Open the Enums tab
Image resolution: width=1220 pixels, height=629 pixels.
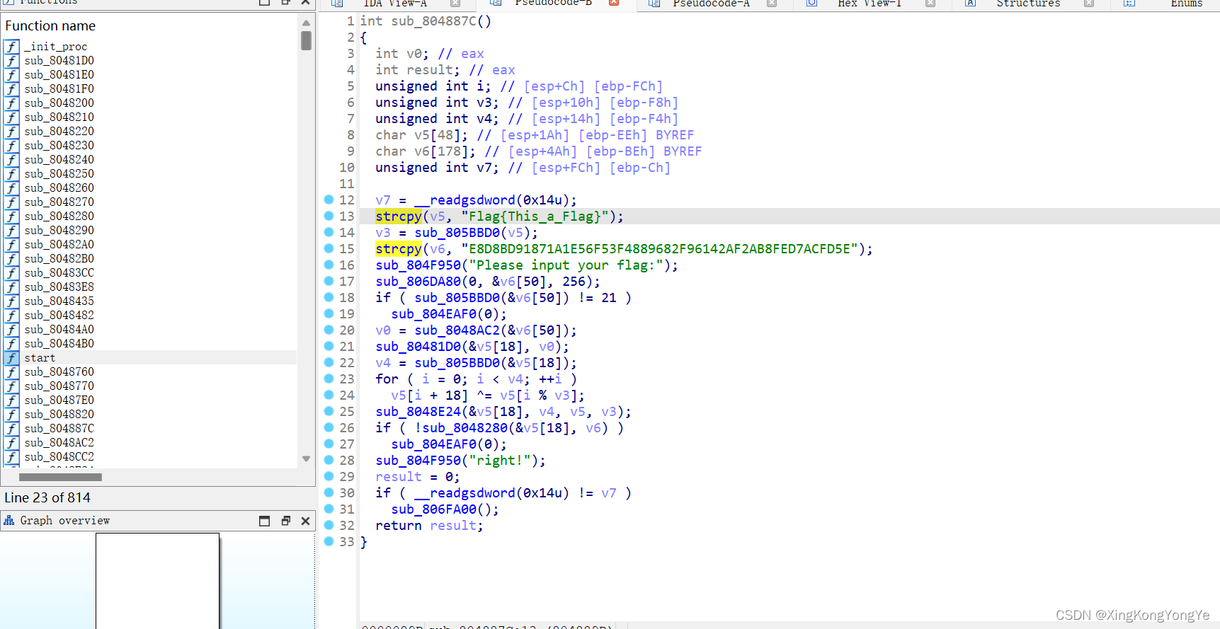point(1187,4)
